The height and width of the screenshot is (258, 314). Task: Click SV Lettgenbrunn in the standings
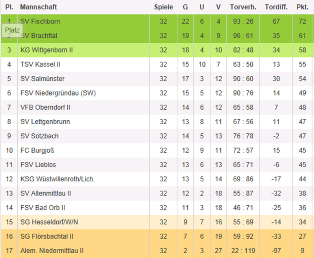pyautogui.click(x=45, y=122)
